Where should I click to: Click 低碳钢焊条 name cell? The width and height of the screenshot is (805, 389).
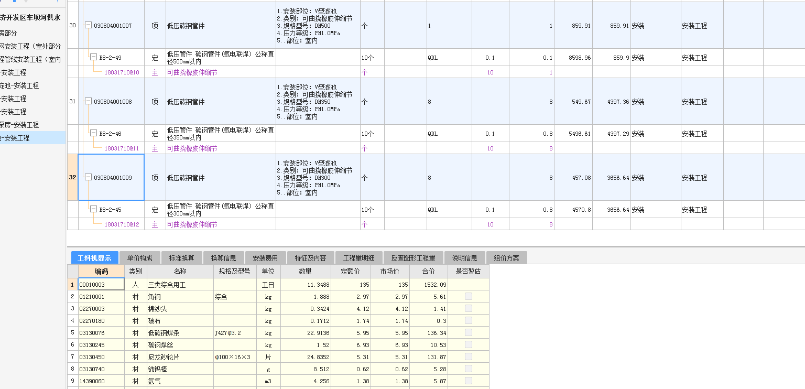(x=180, y=332)
